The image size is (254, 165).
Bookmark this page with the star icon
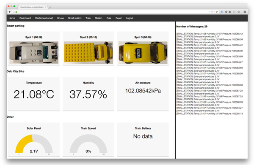(x=226, y=12)
